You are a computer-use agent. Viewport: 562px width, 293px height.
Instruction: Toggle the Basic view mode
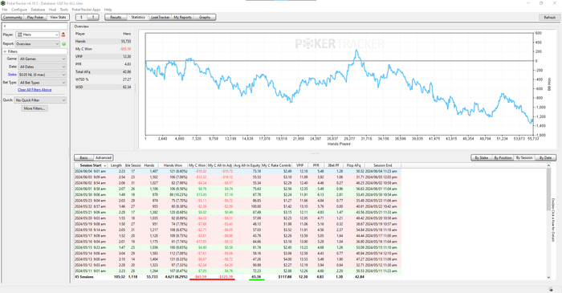(83, 157)
